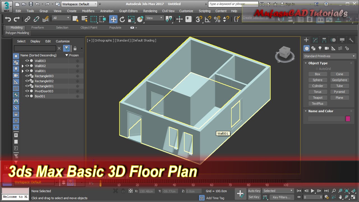Open the Key Filters dialog
This screenshot has width=359, height=202.
pyautogui.click(x=282, y=197)
